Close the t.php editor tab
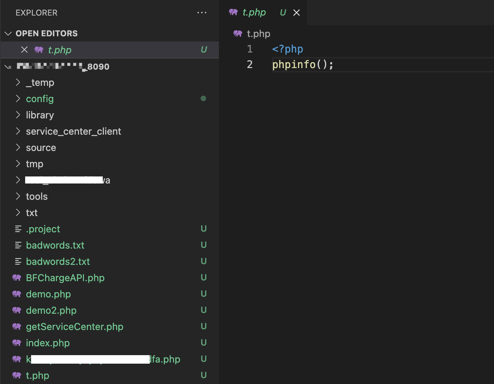 tap(297, 13)
